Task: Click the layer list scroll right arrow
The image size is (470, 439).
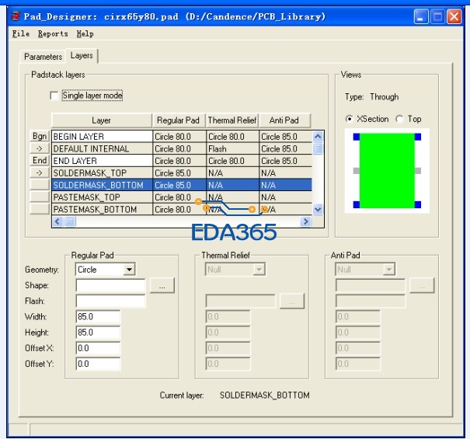Action: coord(305,221)
